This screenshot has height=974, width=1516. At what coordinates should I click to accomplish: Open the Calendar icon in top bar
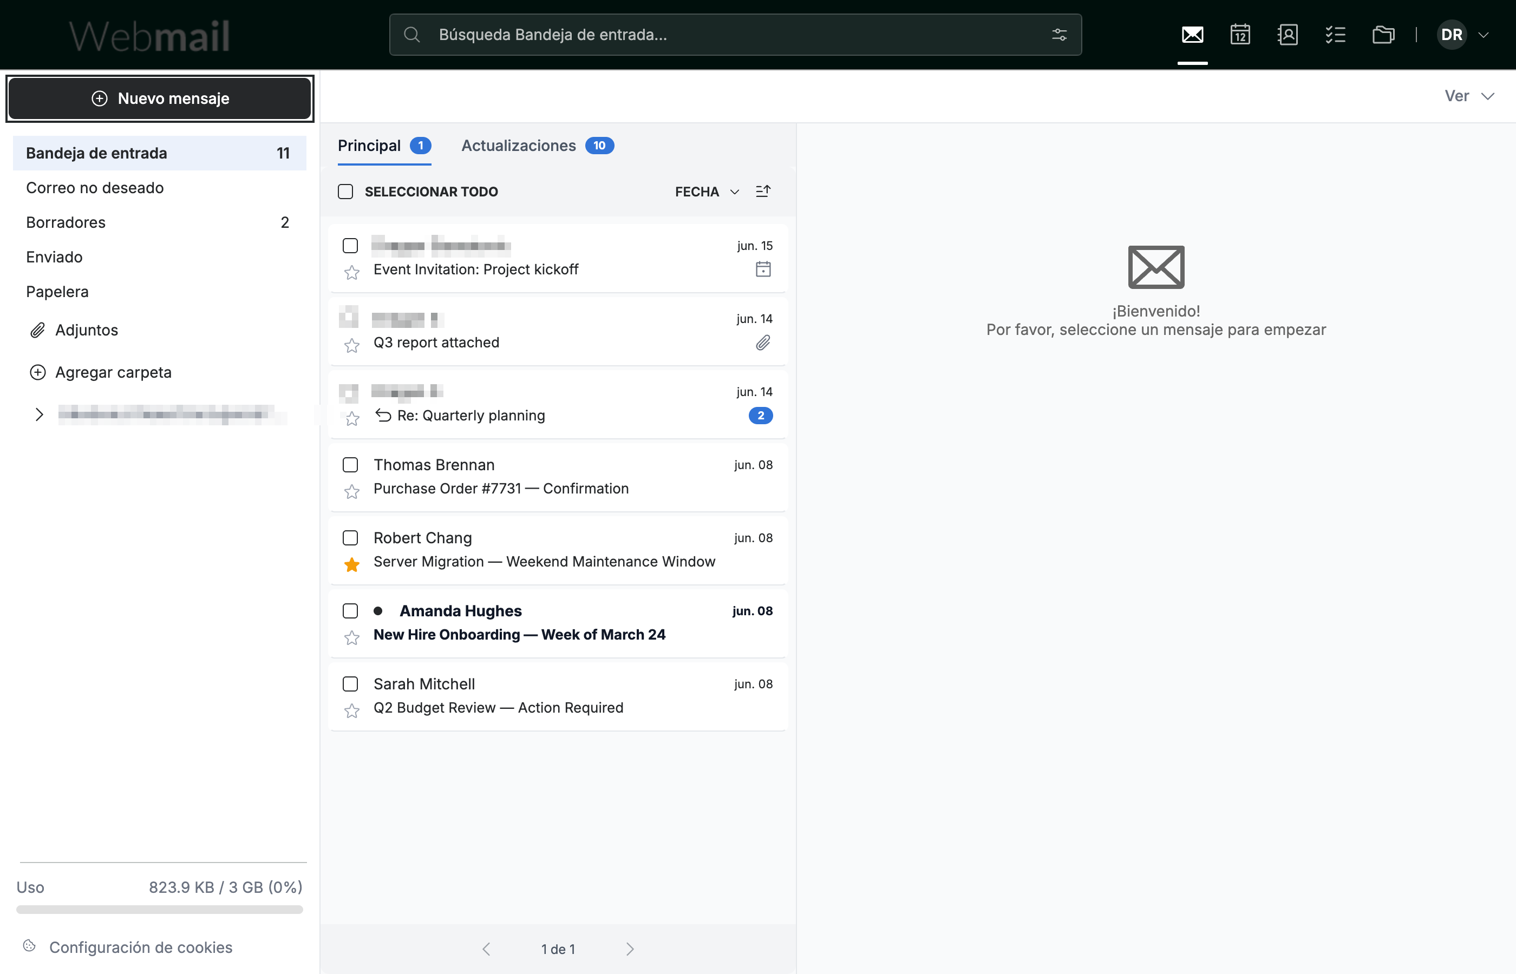coord(1240,34)
